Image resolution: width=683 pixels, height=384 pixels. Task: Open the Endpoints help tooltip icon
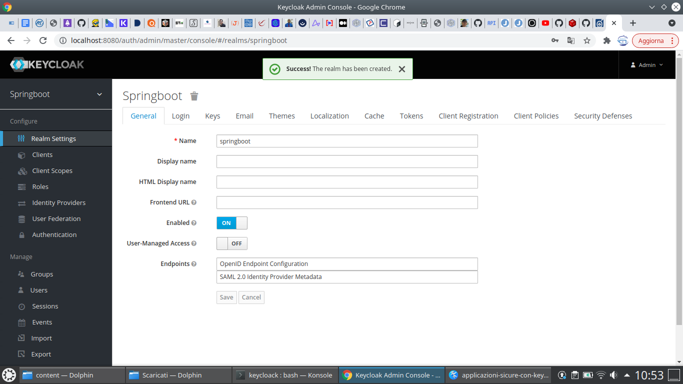point(194,264)
